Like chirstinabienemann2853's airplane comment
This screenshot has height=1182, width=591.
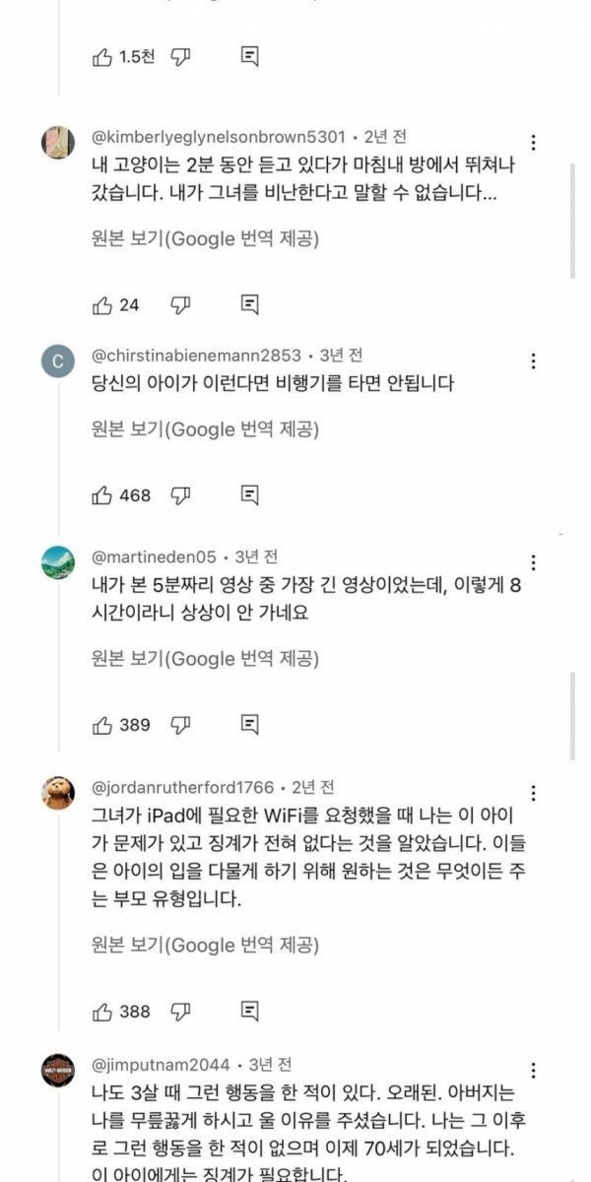pos(102,494)
